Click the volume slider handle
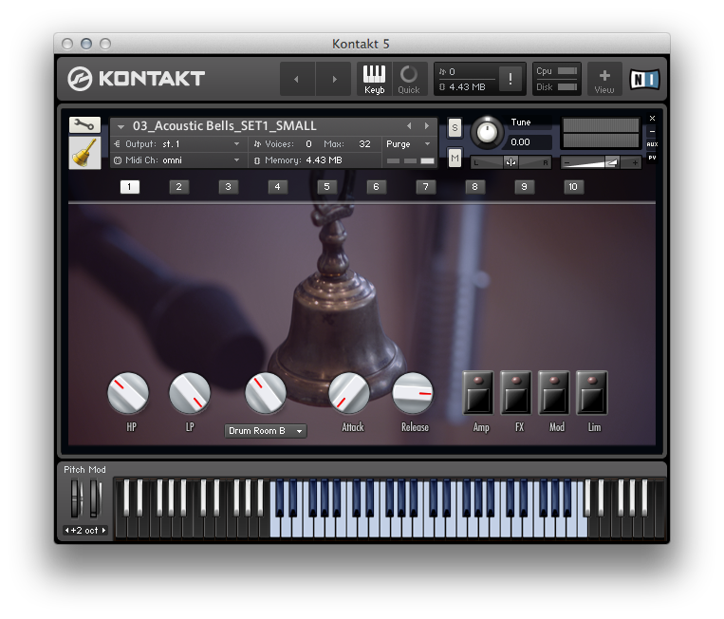The image size is (724, 619). (612, 162)
